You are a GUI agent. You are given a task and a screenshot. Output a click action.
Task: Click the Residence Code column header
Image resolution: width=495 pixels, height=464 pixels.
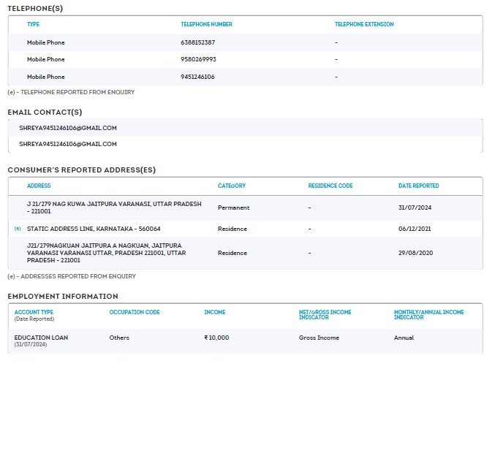[330, 186]
